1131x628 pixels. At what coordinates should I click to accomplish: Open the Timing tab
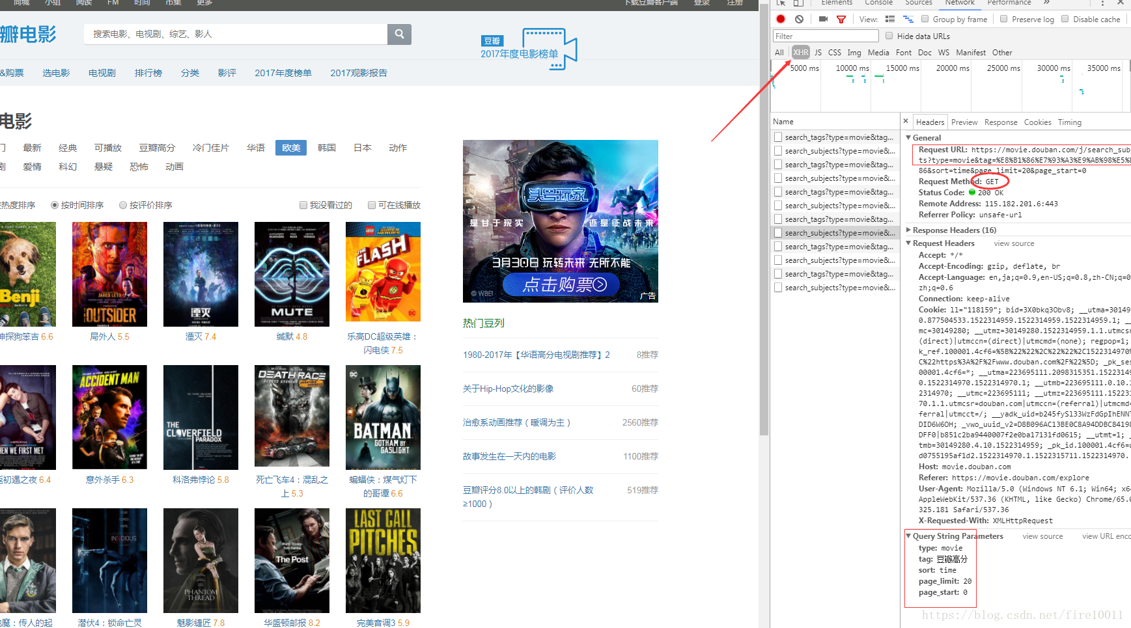(x=1069, y=122)
